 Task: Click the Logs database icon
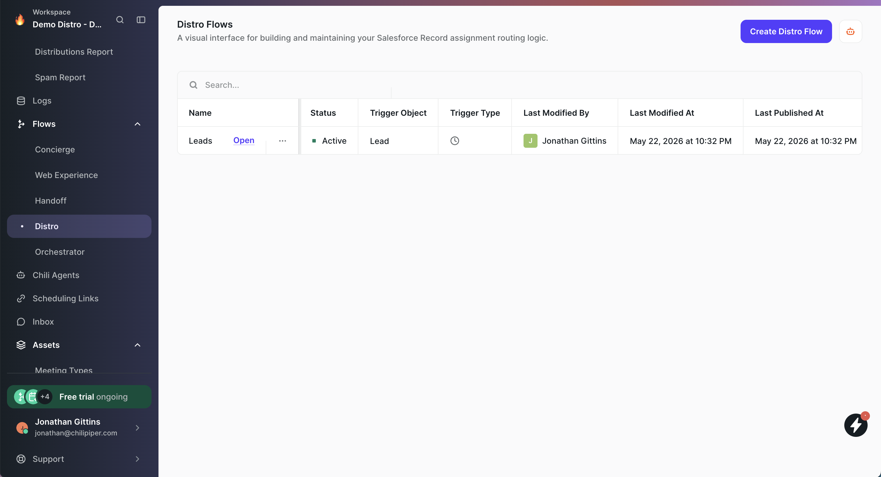pyautogui.click(x=21, y=101)
